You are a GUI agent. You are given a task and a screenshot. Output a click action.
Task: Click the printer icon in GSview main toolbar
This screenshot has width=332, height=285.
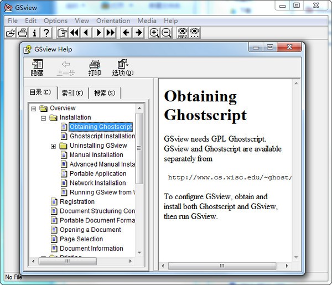tap(22, 33)
